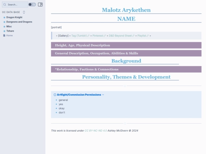
Task: Click the magnifier icon in search box
Action: tap(5, 5)
